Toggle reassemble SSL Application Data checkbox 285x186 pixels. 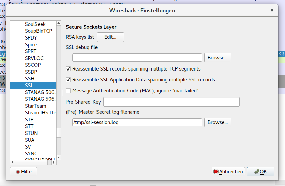point(68,80)
